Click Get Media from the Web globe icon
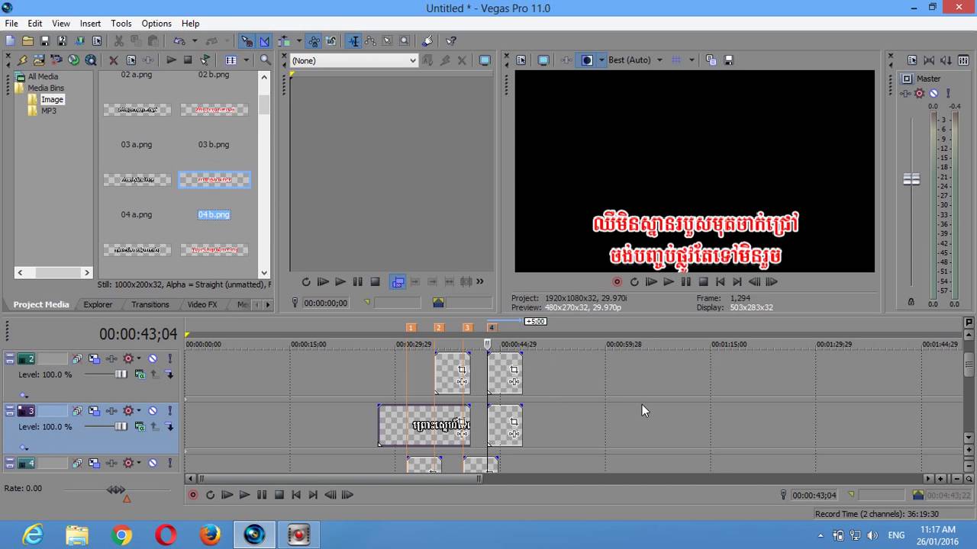Screen dimensions: 977x549 tap(74, 60)
